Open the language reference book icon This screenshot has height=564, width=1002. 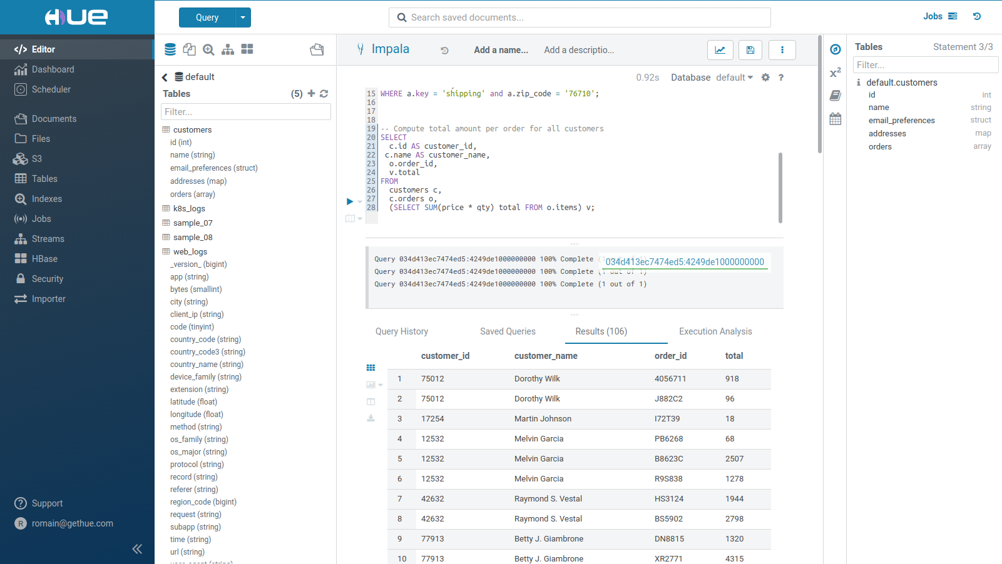pyautogui.click(x=835, y=95)
